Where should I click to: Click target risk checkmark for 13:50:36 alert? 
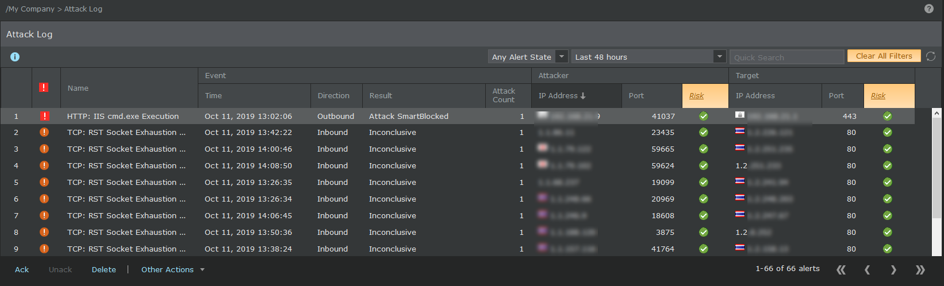(x=888, y=232)
